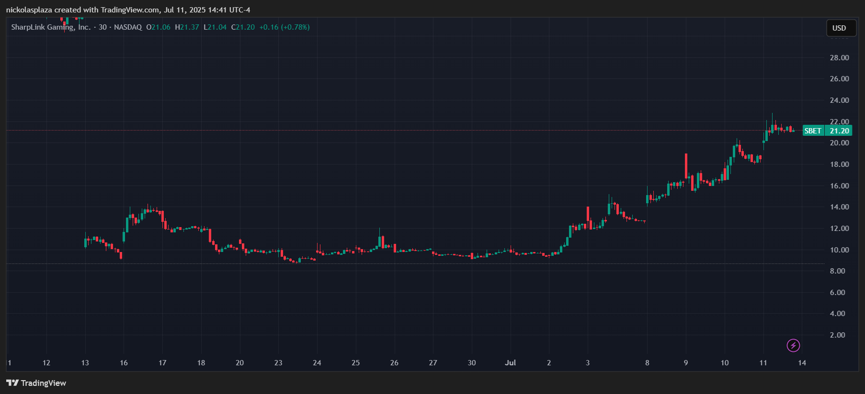Viewport: 865px width, 394px height.
Task: Click date 9 on the time axis
Action: pos(686,362)
